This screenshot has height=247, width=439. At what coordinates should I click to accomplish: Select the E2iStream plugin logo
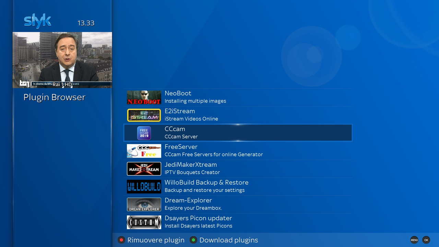[x=144, y=115]
